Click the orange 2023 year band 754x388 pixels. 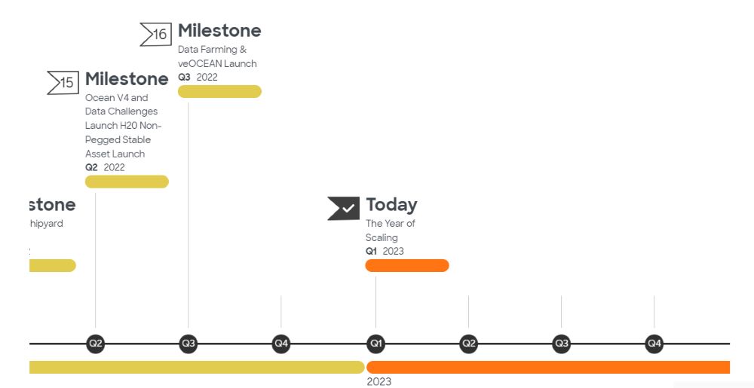click(x=547, y=367)
